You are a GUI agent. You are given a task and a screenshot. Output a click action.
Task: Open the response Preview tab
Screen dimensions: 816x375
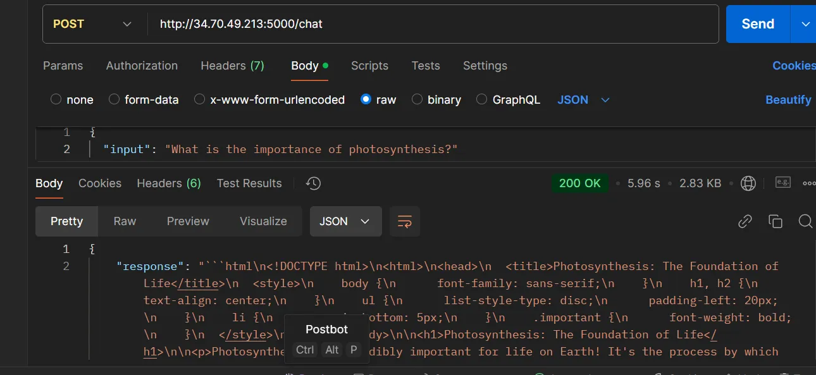(x=188, y=221)
